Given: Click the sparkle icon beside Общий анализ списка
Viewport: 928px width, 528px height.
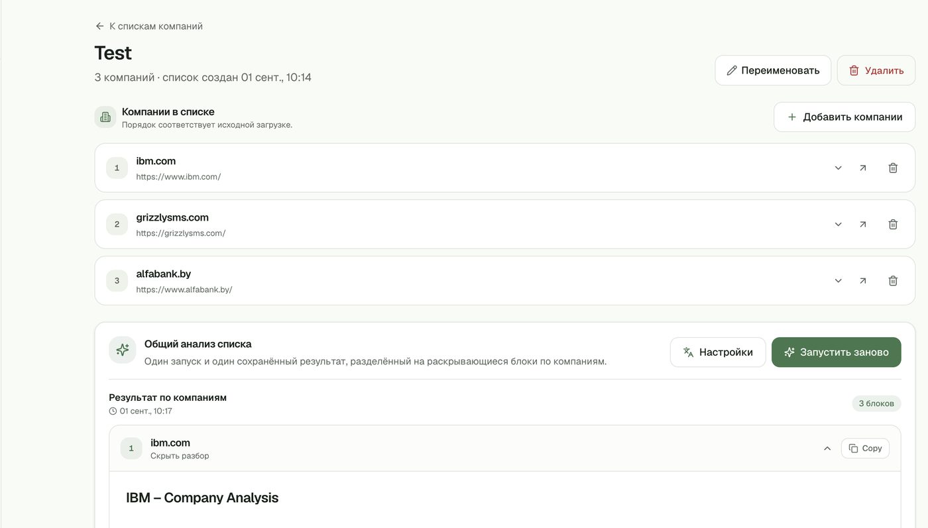Looking at the screenshot, I should [123, 350].
